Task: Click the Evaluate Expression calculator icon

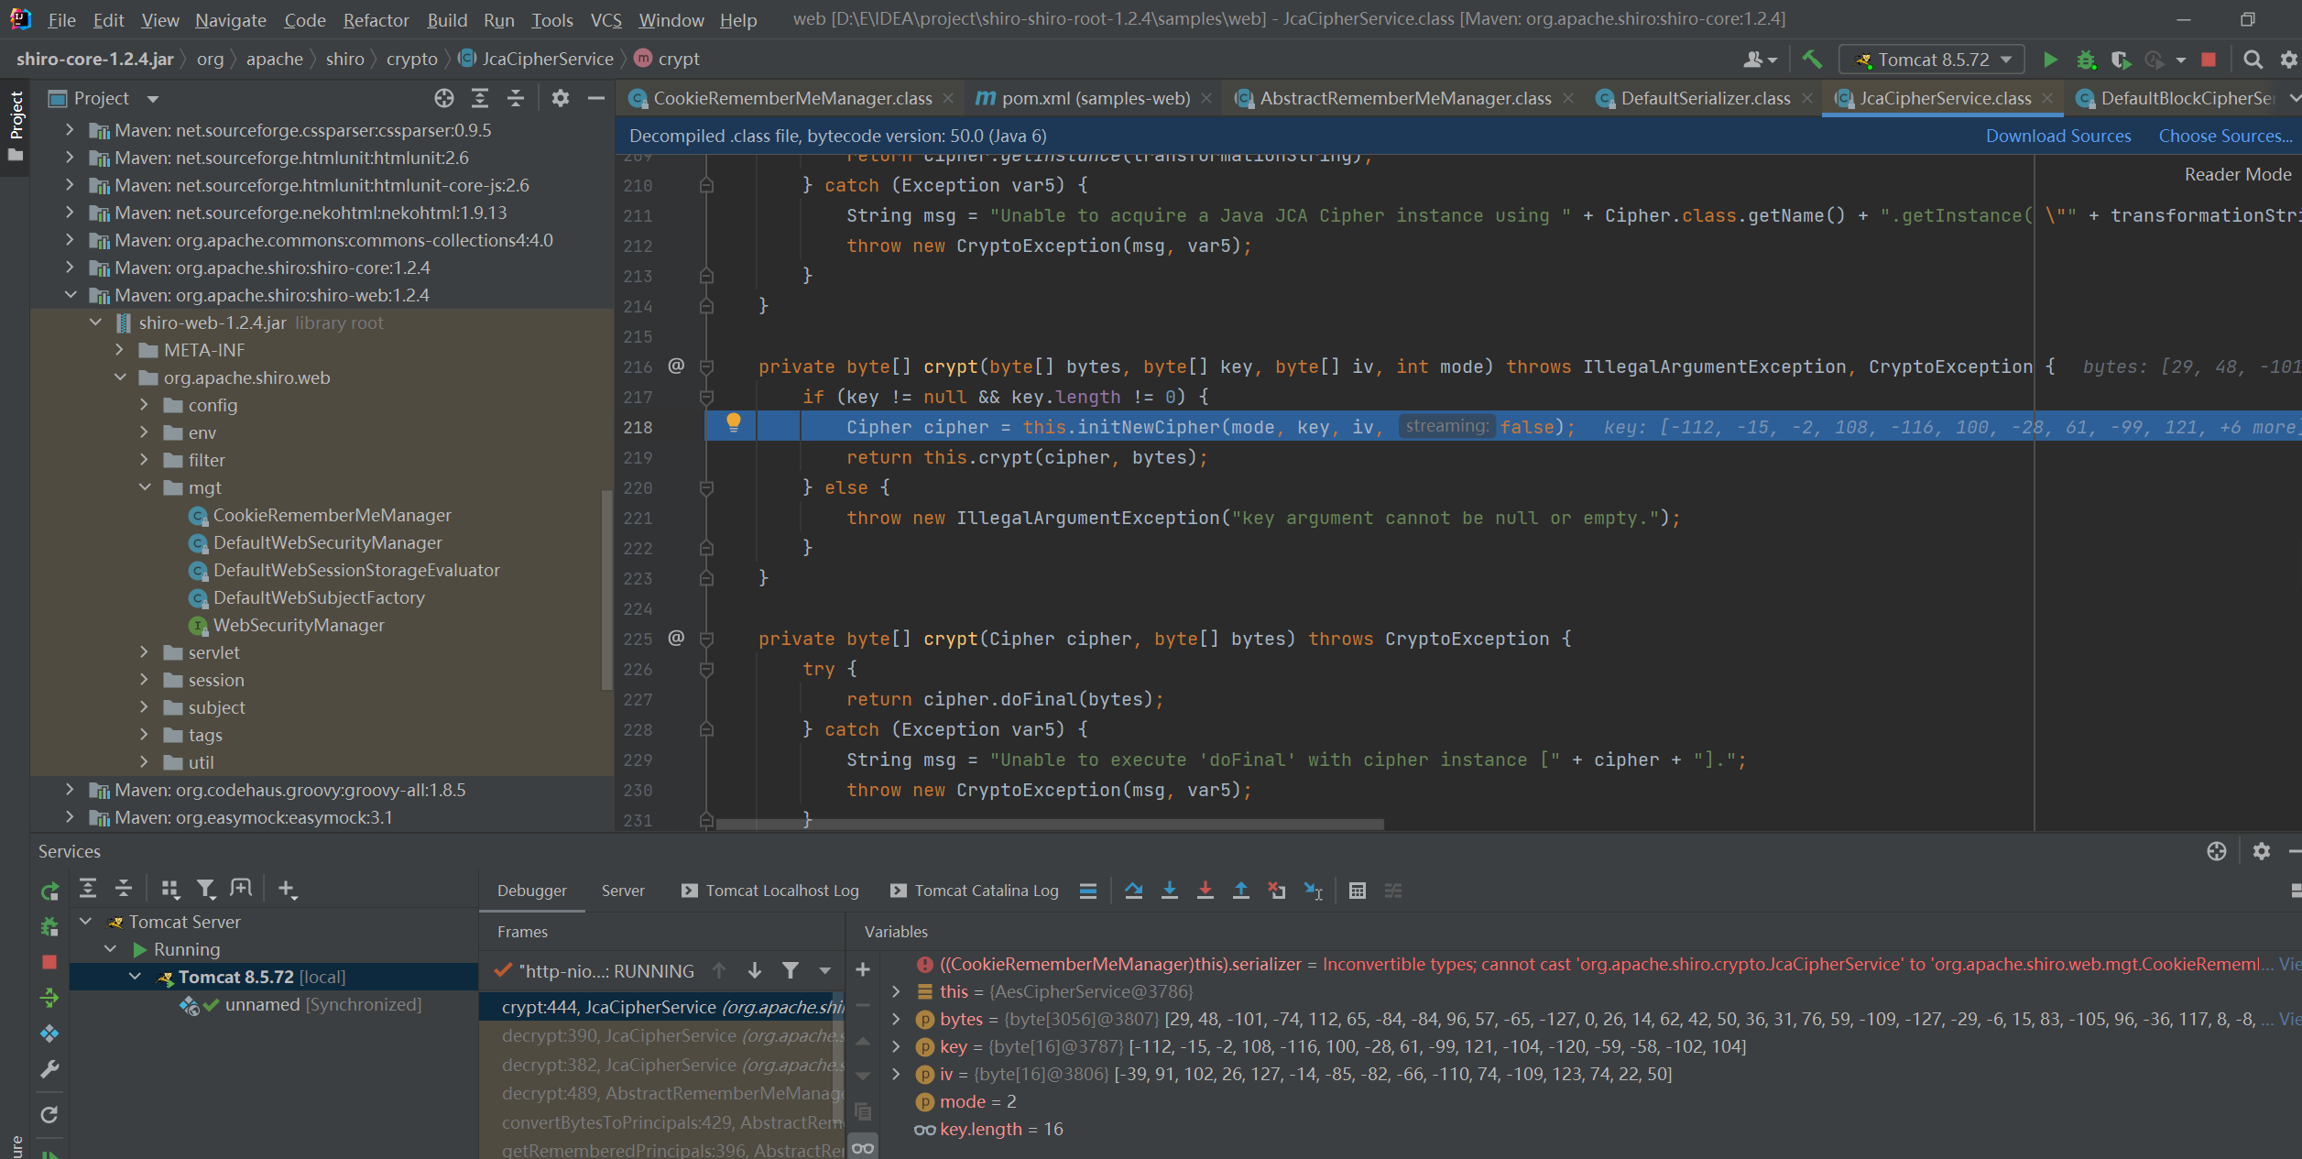Action: [1358, 891]
